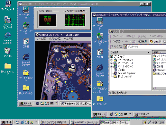Expand マイ ネットワーク tree node
This screenshot has height=125, width=166.
111,67
